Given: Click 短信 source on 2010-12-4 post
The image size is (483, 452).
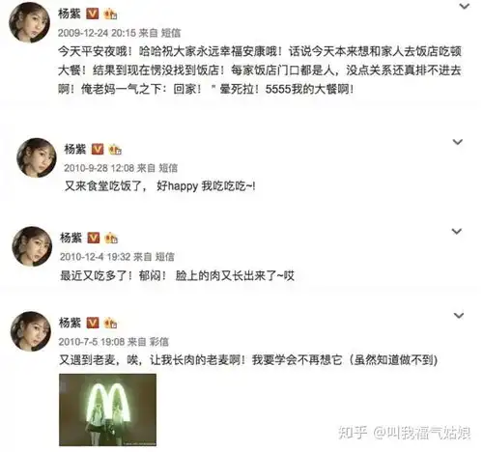Looking at the screenshot, I should [164, 257].
